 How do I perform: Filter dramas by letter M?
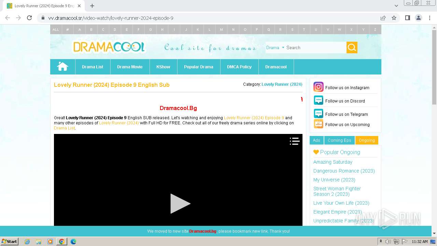pyautogui.click(x=221, y=29)
